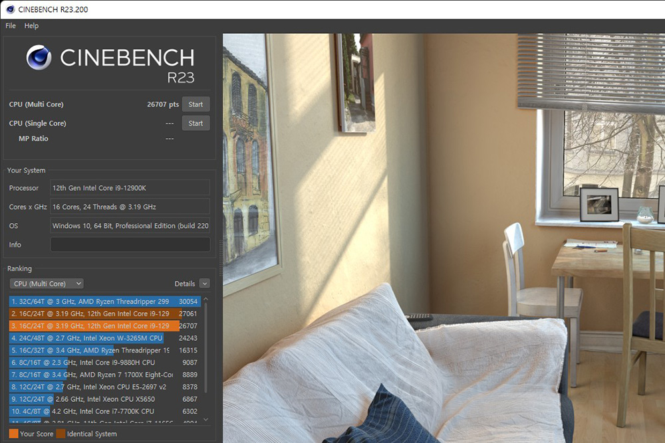The width and height of the screenshot is (665, 443).
Task: Click the rendered room scene preview
Action: point(444,238)
